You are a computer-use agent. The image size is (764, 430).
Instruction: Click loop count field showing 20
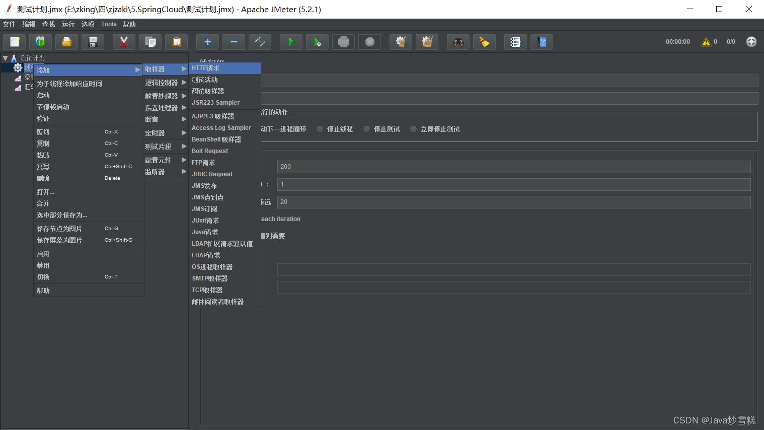[514, 202]
